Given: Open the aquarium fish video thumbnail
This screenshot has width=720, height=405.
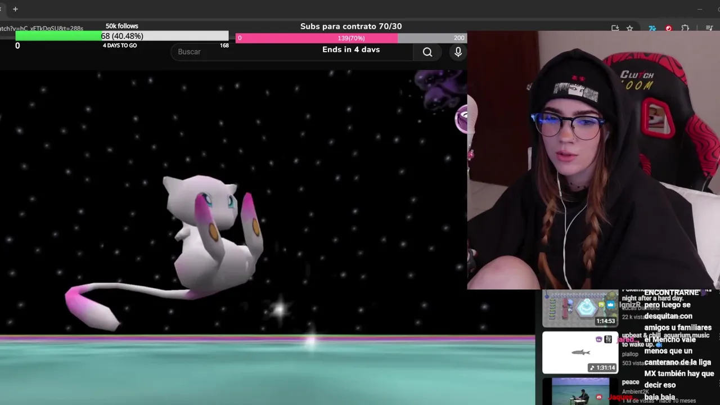Looking at the screenshot, I should tap(580, 352).
